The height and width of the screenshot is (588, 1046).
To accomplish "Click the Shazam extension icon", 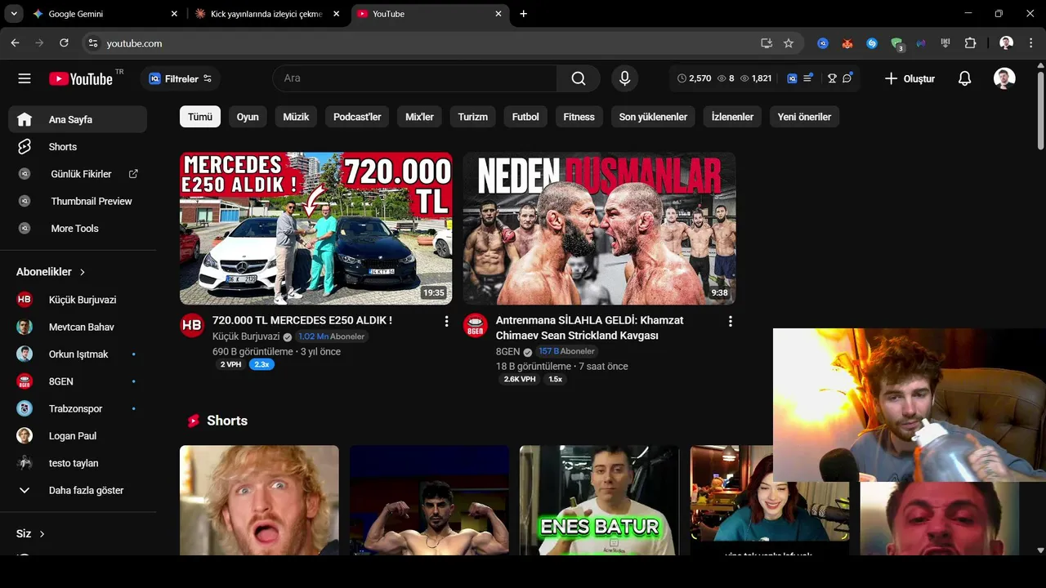I will click(x=872, y=43).
